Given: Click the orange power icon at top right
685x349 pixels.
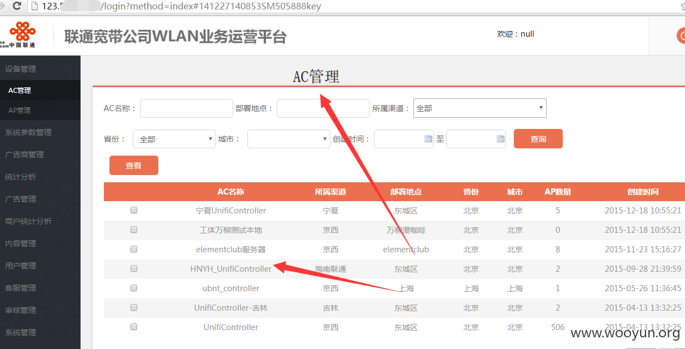Looking at the screenshot, I should 681,36.
